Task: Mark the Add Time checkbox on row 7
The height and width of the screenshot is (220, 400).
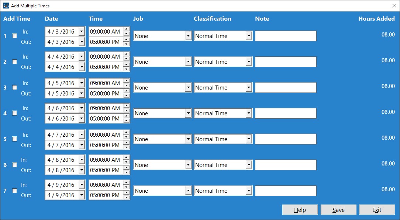Action: tap(15, 191)
